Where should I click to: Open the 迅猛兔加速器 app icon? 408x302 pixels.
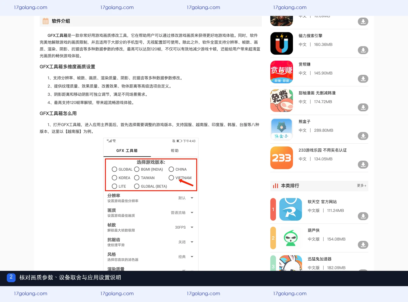[x=291, y=263]
